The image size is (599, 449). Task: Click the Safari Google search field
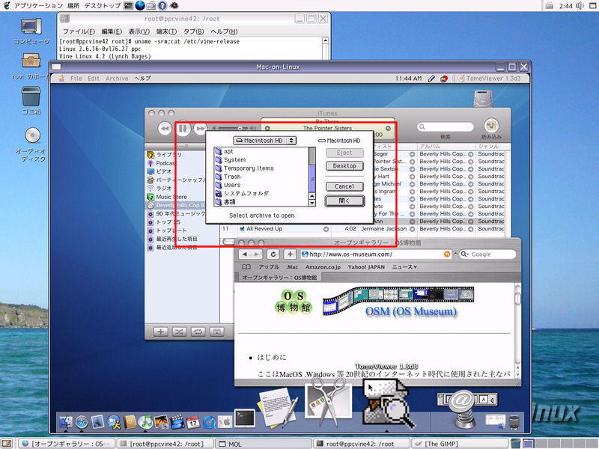[x=487, y=254]
